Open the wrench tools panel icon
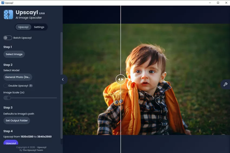 (x=225, y=84)
